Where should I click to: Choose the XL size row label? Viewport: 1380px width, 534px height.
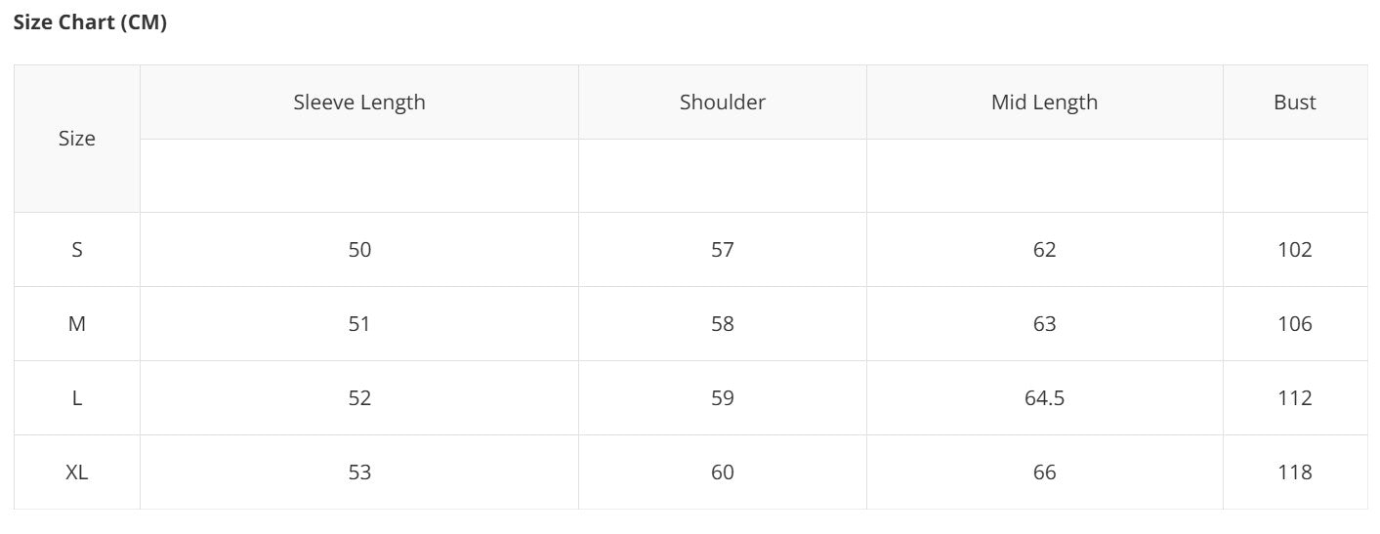point(77,472)
